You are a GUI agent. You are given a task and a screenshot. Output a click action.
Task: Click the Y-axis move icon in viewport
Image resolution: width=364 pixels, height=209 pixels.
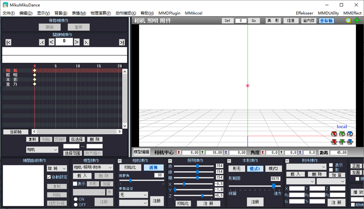(x=342, y=141)
